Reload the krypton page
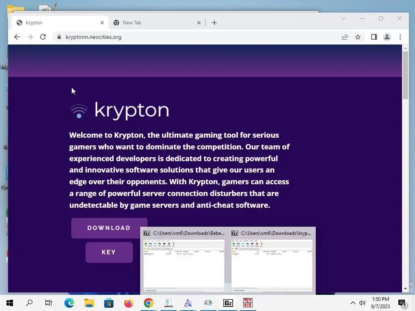The height and width of the screenshot is (311, 415). click(x=43, y=37)
